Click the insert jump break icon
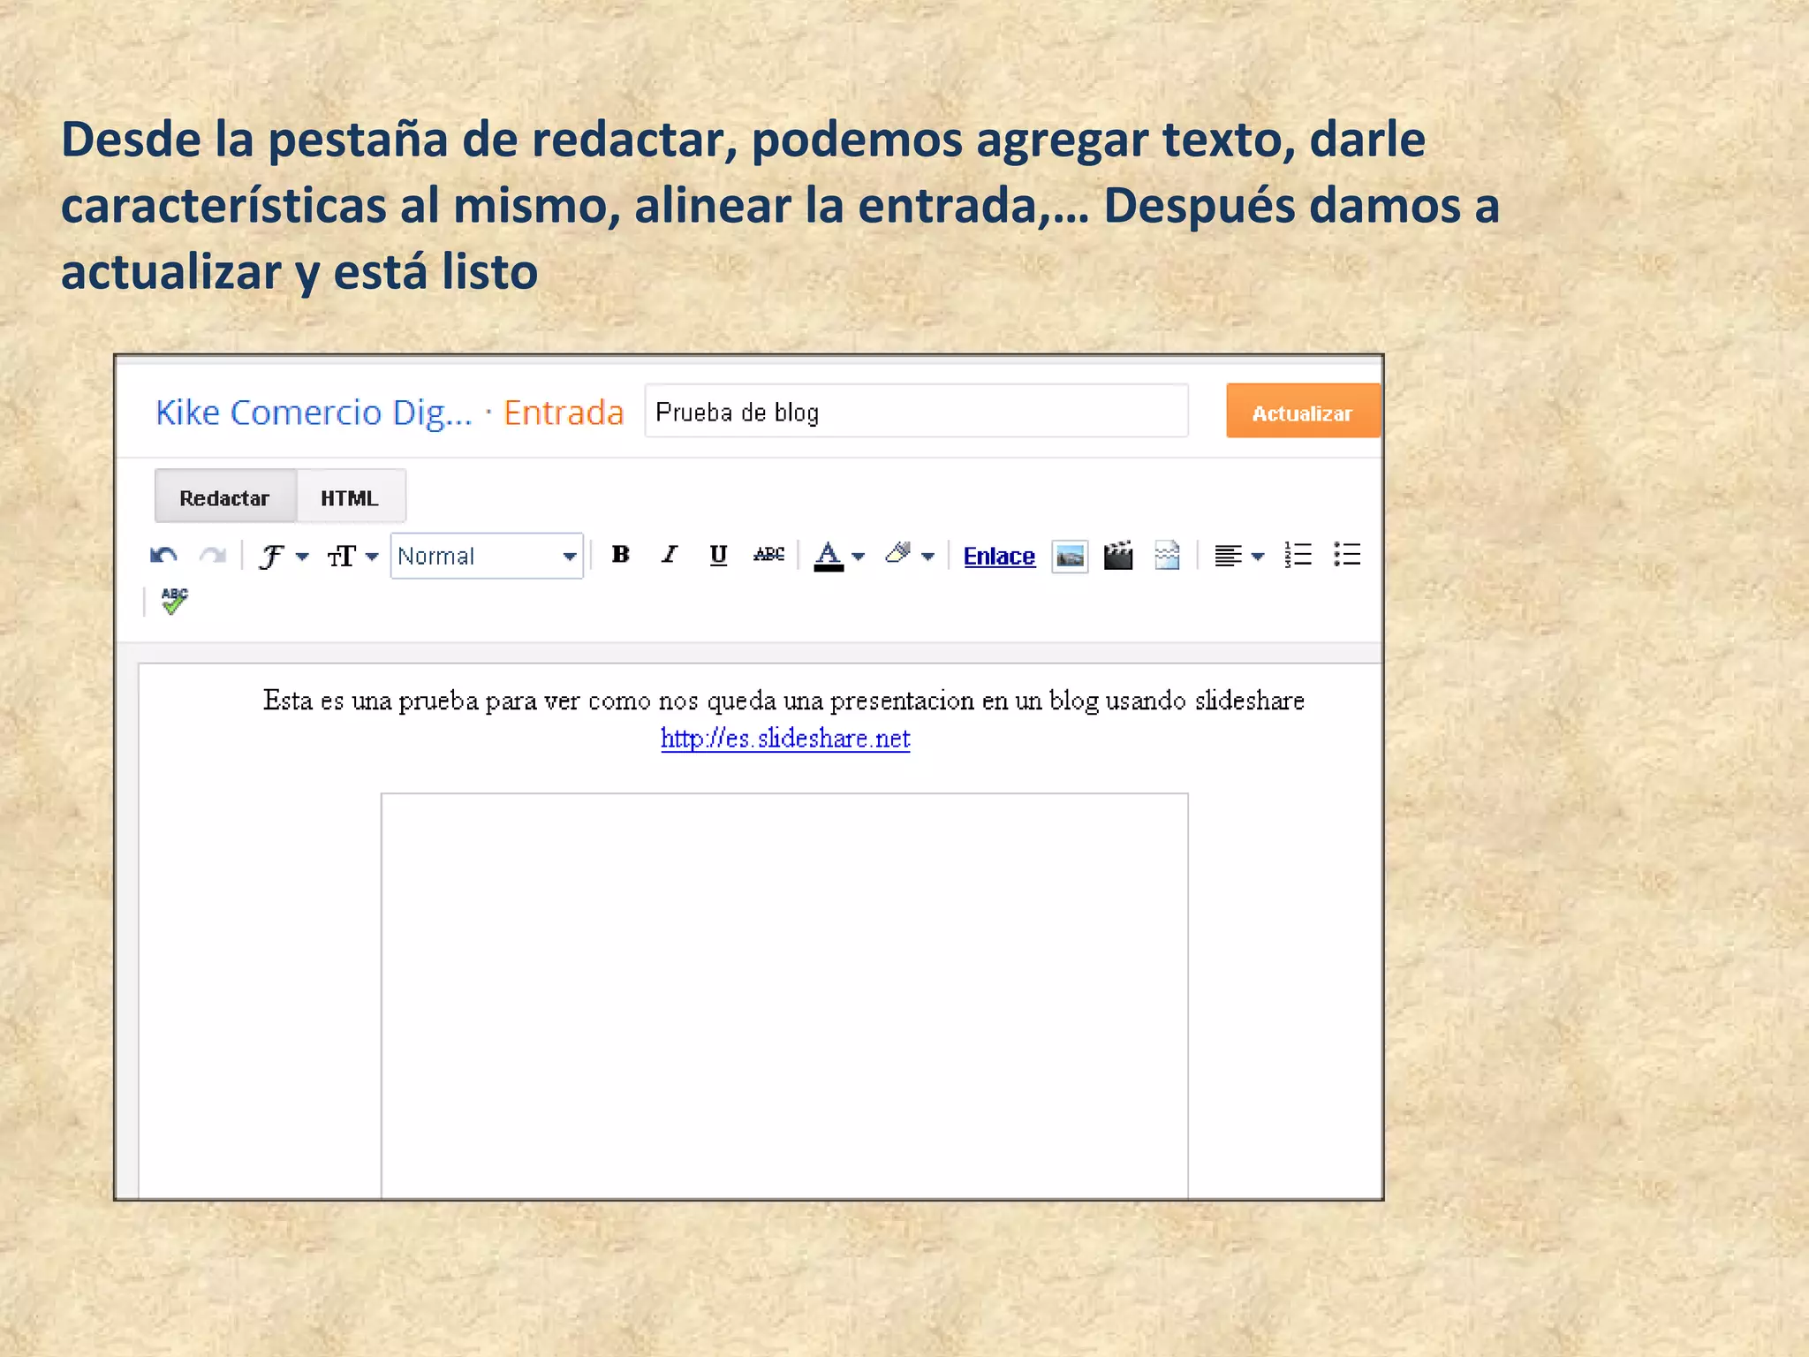Viewport: 1809px width, 1357px height. [1167, 556]
